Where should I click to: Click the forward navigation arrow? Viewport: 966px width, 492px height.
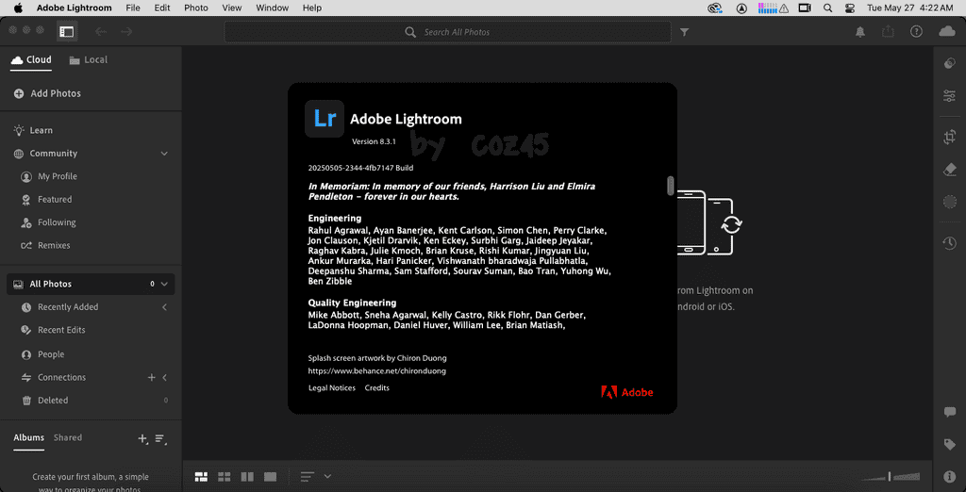tap(127, 31)
